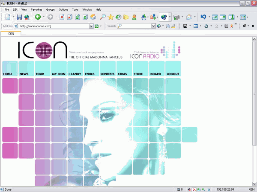Toggle the camera with red X status icon
257x192 pixels.
coord(189,189)
